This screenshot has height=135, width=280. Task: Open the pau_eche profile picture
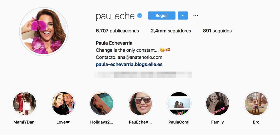[x=44, y=32]
